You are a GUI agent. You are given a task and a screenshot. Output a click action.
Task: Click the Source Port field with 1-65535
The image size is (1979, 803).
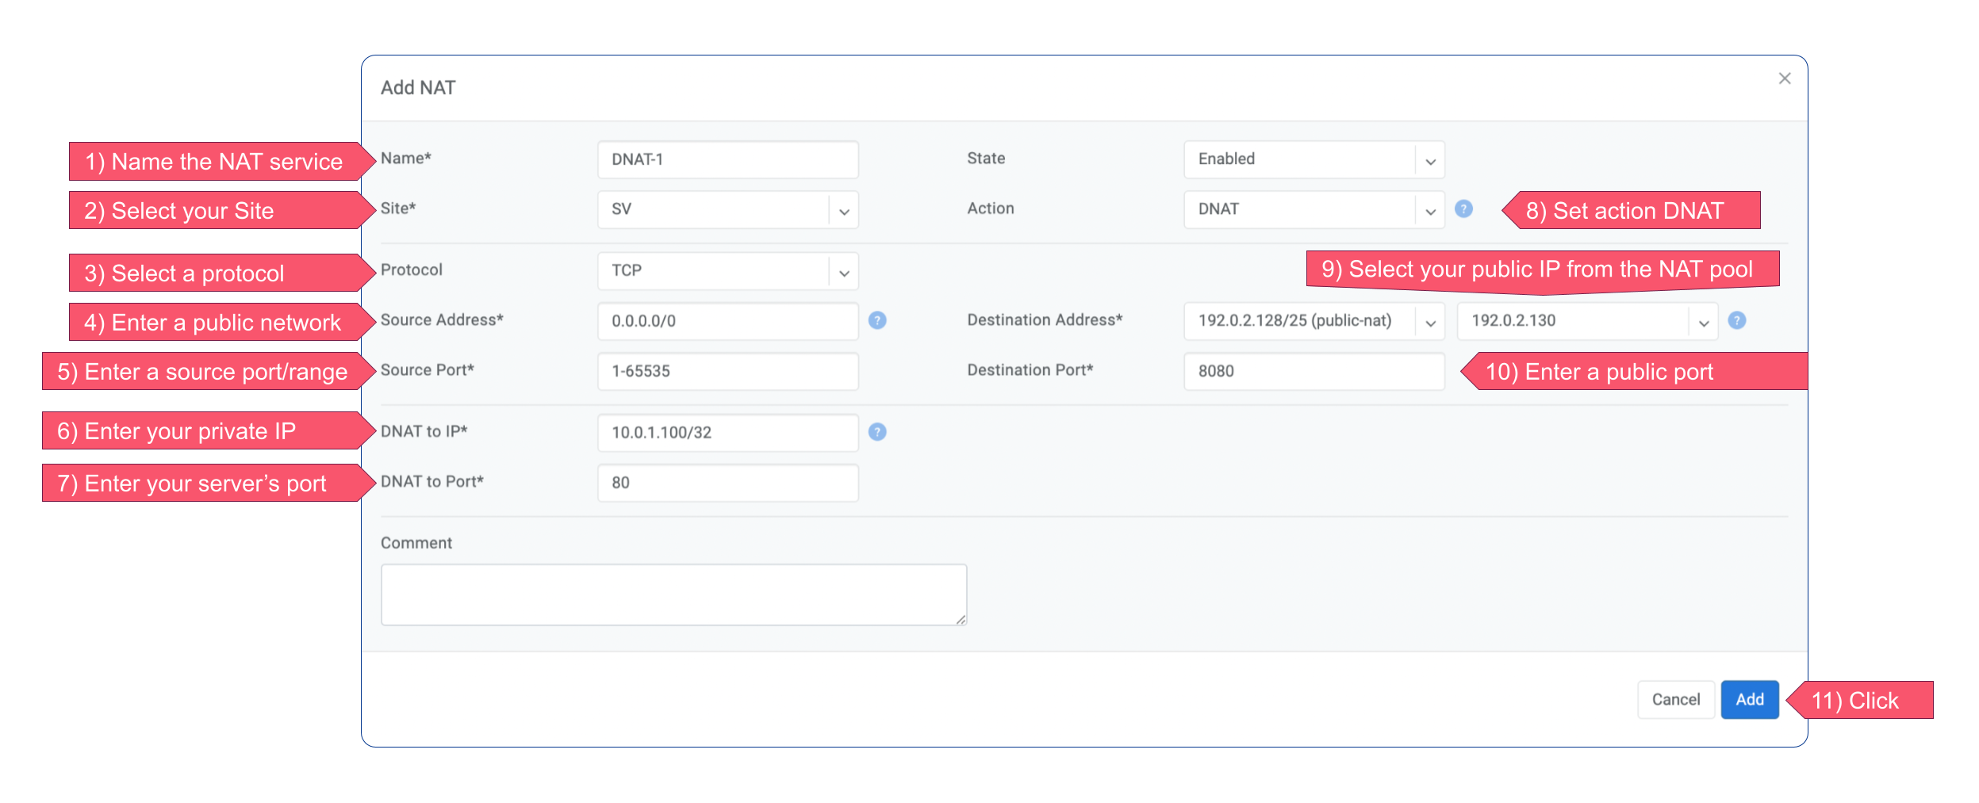(x=727, y=371)
